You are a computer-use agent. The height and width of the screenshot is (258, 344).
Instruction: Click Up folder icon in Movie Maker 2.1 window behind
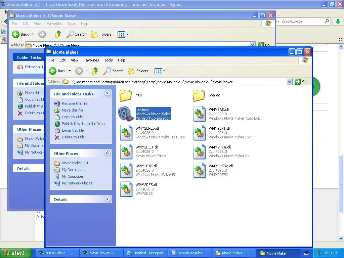(x=58, y=34)
